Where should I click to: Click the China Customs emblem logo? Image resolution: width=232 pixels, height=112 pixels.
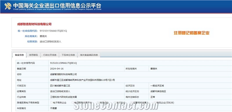tap(8, 6)
